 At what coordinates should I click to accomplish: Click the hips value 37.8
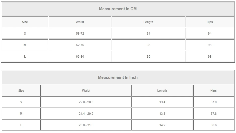point(213,114)
